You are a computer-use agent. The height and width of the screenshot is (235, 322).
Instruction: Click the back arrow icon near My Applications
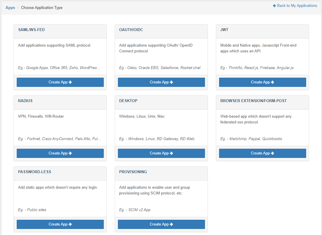pos(274,6)
